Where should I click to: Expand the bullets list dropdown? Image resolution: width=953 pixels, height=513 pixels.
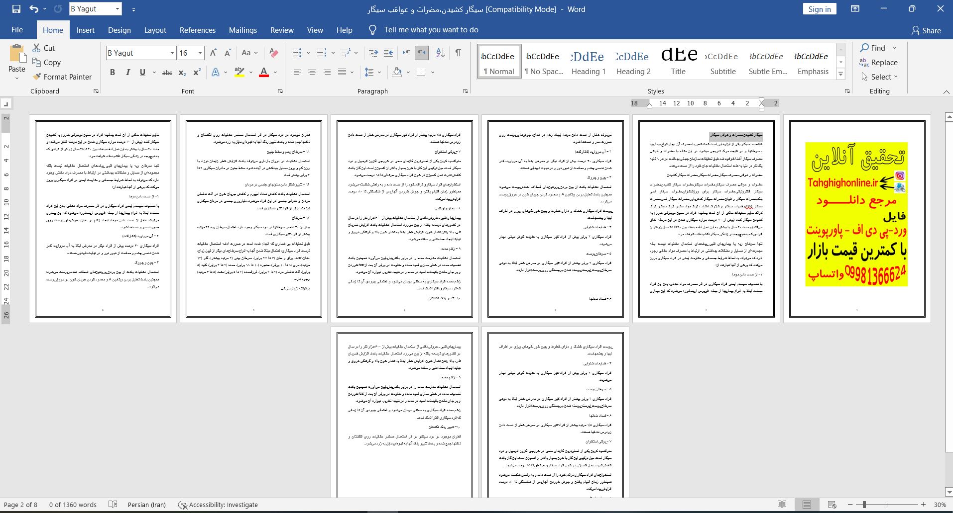pyautogui.click(x=308, y=53)
